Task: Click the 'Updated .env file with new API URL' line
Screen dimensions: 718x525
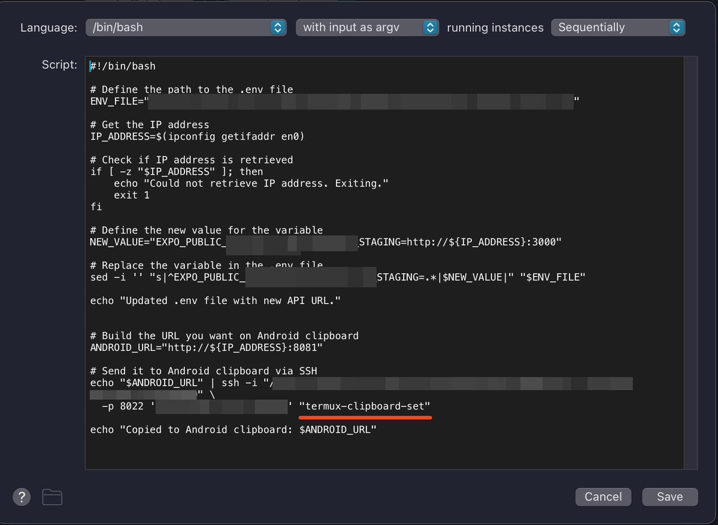Action: pyautogui.click(x=215, y=301)
